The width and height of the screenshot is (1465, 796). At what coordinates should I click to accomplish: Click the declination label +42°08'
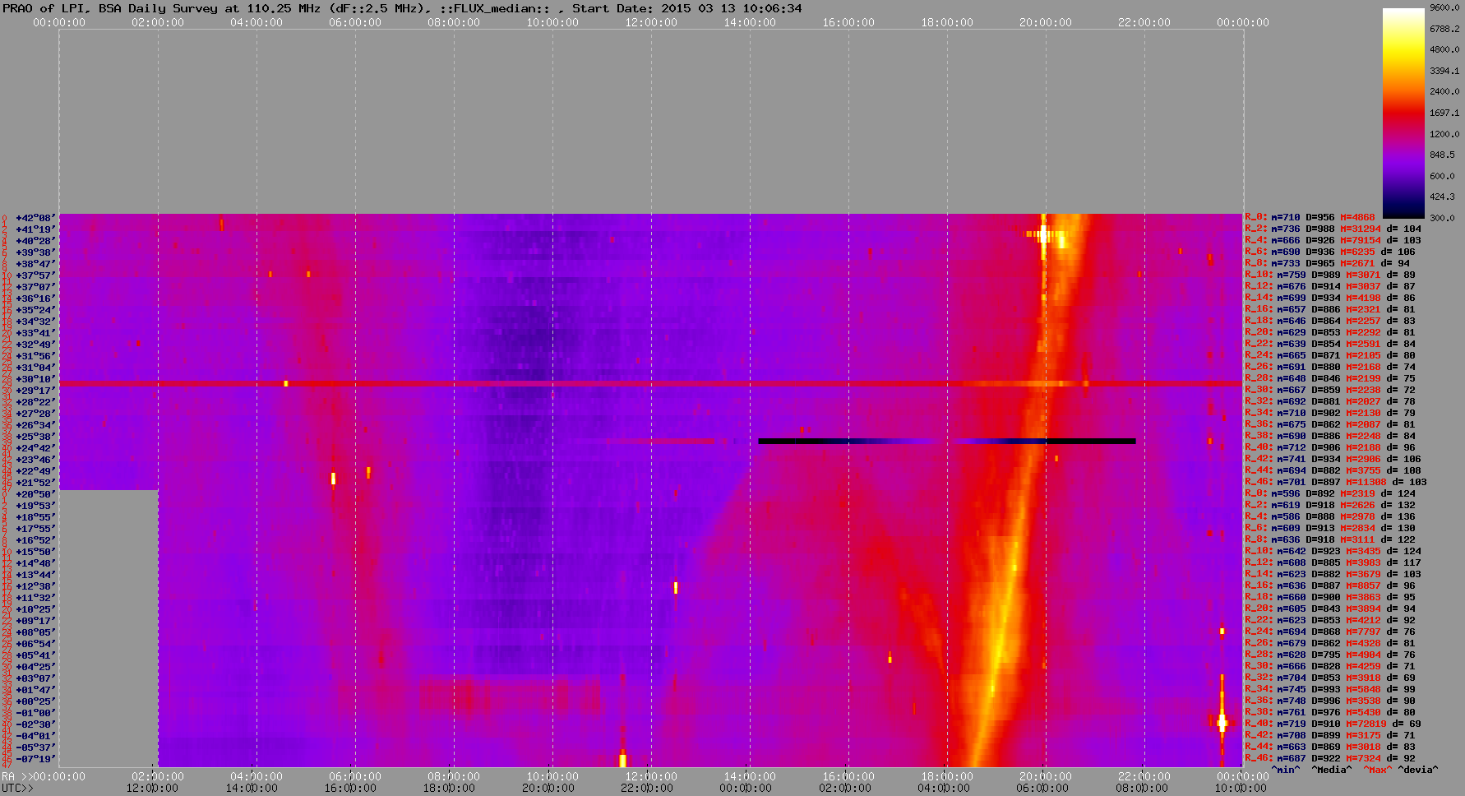click(35, 218)
